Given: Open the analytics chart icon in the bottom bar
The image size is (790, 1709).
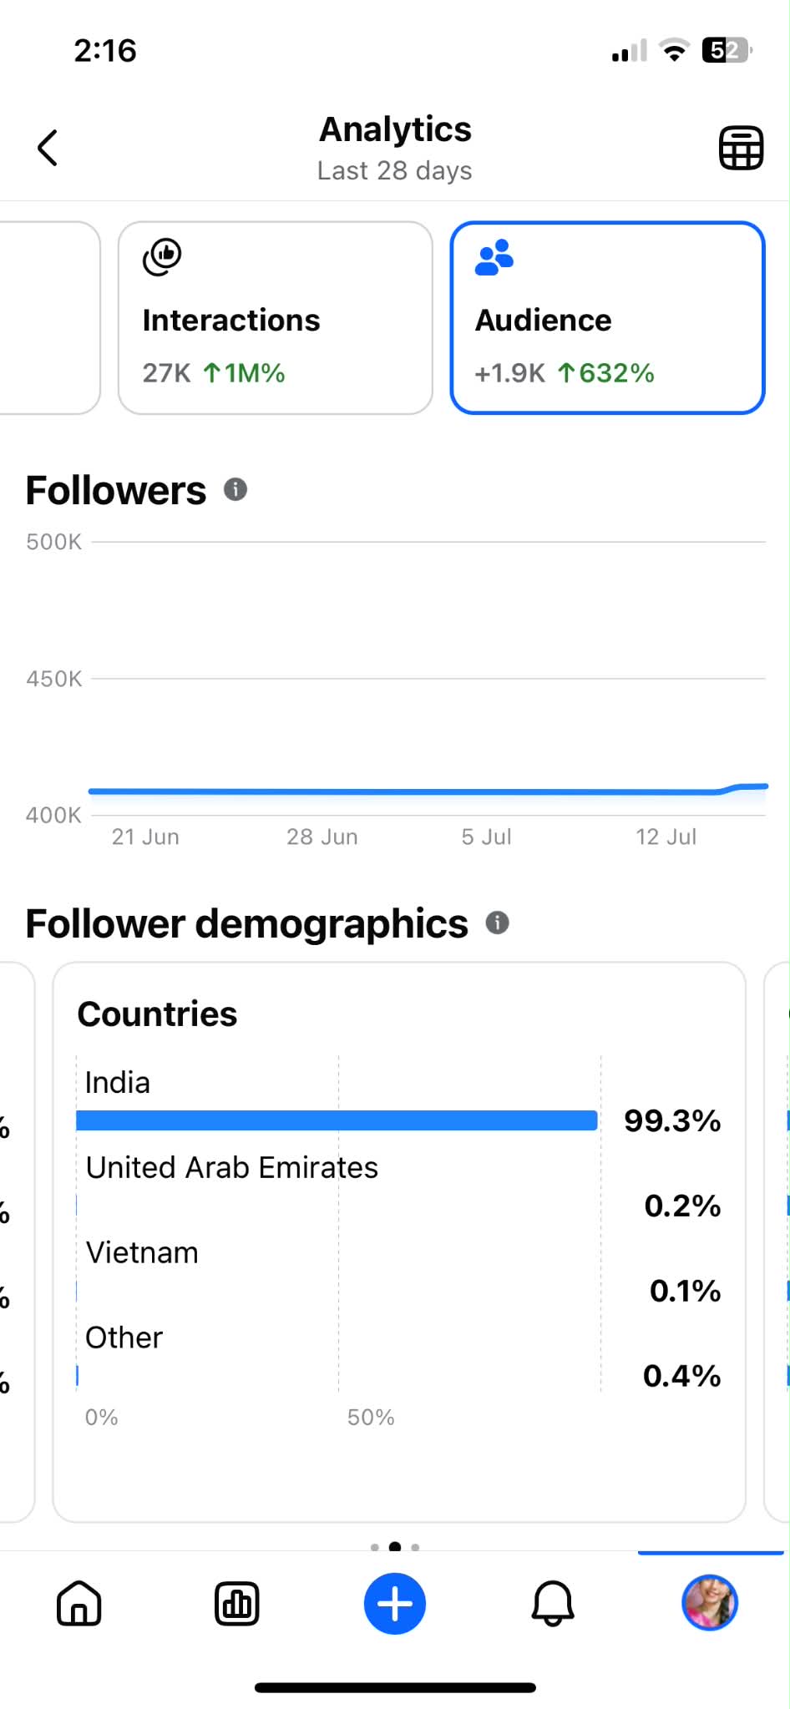Looking at the screenshot, I should [x=237, y=1603].
